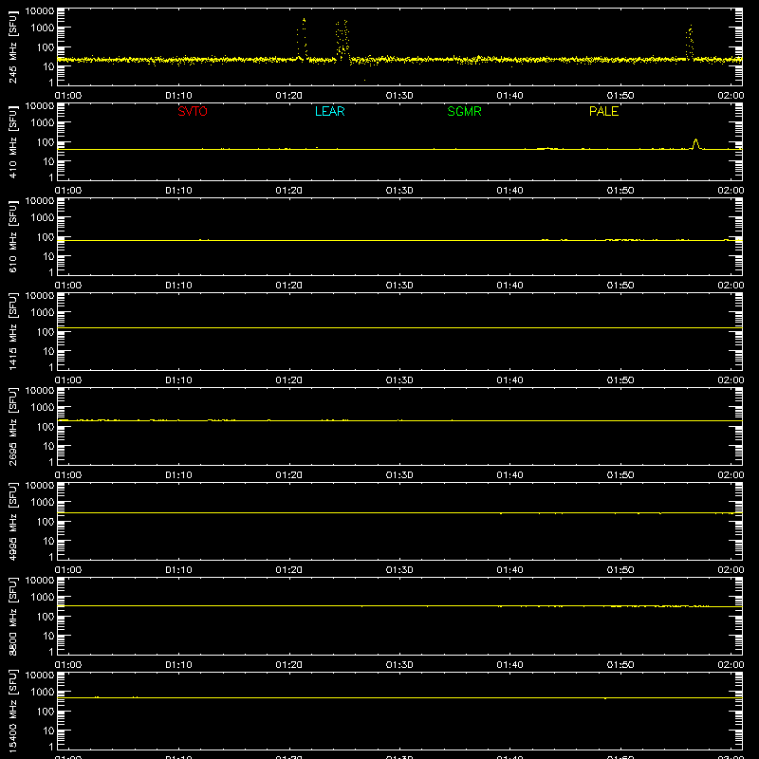Click the green SGMR station label
This screenshot has height=759, width=759.
tap(464, 111)
